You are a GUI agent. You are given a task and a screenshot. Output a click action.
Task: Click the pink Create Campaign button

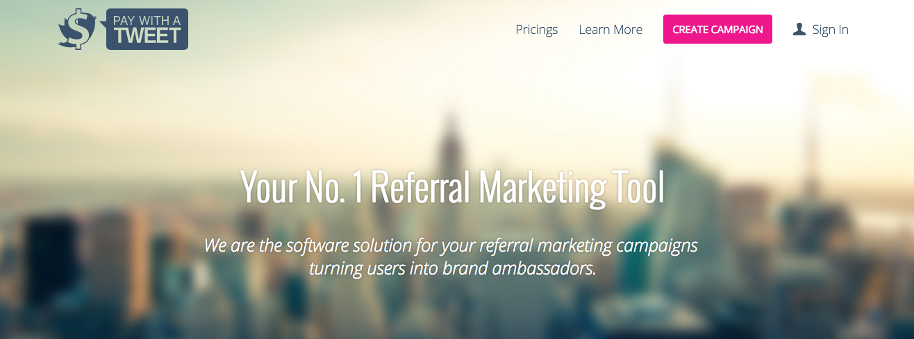click(x=717, y=29)
